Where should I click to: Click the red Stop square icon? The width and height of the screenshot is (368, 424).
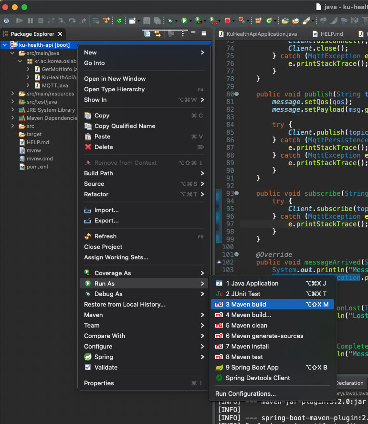tap(227, 21)
